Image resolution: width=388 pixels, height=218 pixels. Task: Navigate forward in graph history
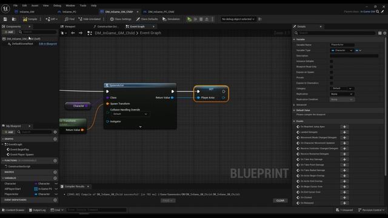(x=81, y=33)
